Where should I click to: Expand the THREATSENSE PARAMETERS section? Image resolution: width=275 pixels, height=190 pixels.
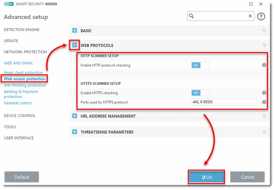tap(74, 132)
